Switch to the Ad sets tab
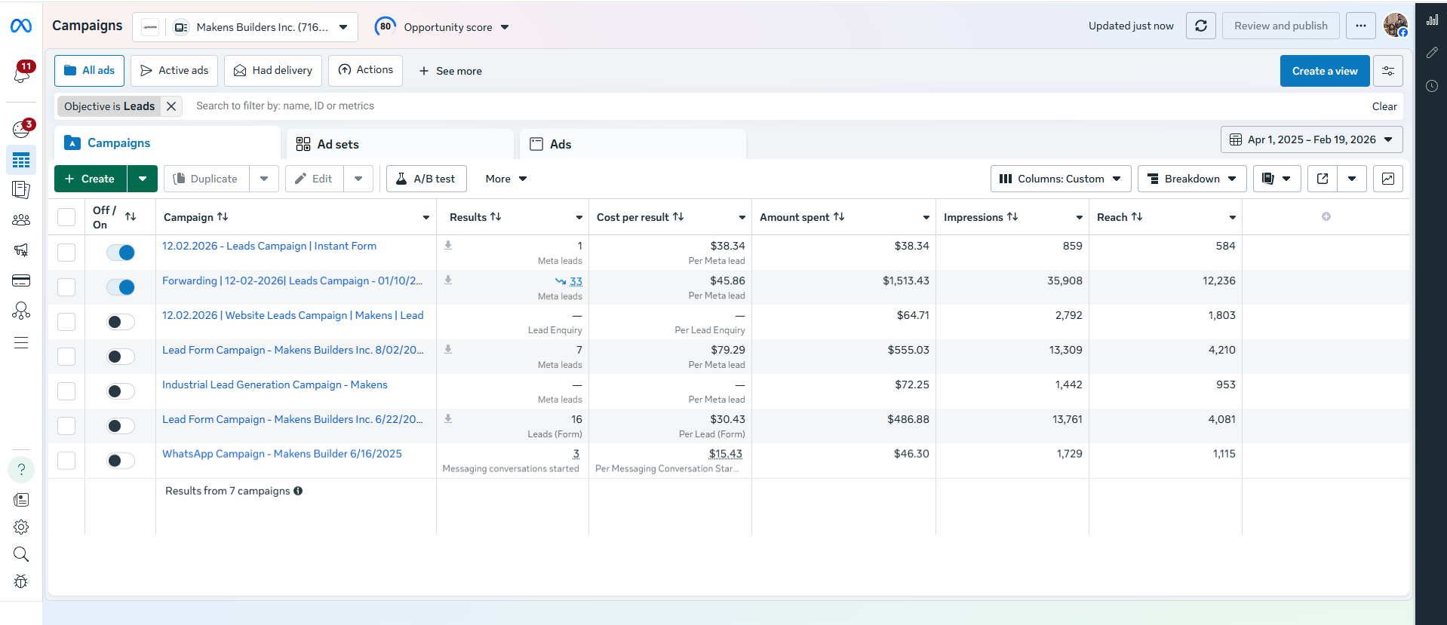The image size is (1447, 625). pos(337,144)
